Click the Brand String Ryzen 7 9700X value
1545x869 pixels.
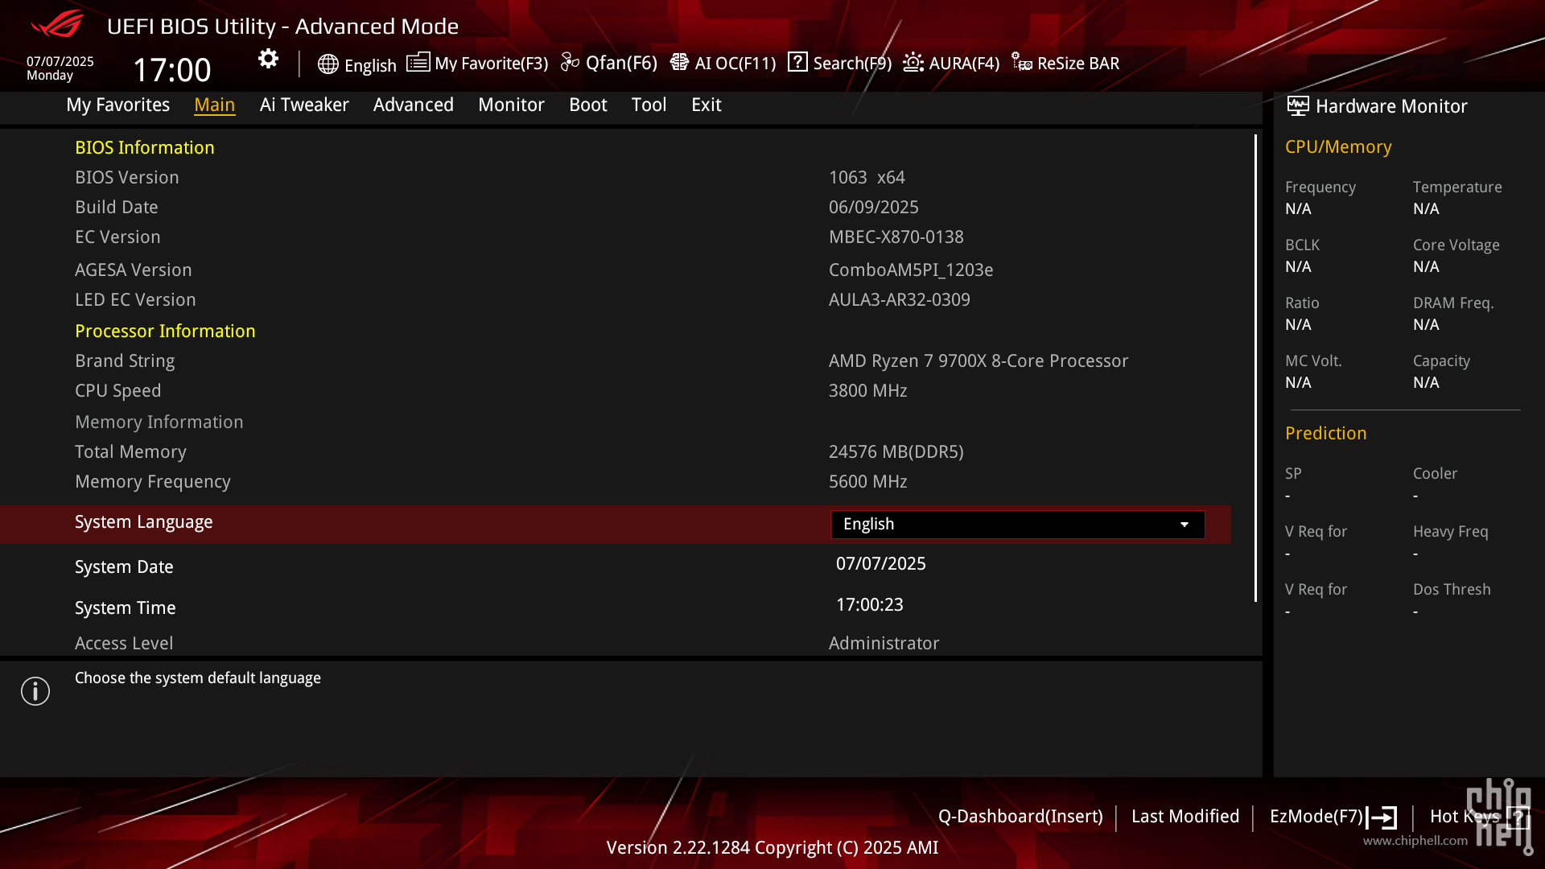coord(978,360)
